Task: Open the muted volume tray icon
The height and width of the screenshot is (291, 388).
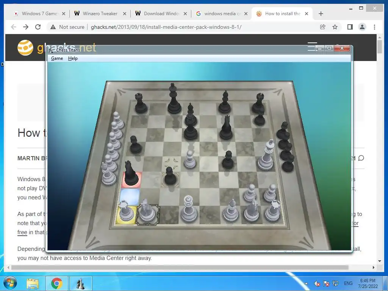Action: [x=317, y=283]
